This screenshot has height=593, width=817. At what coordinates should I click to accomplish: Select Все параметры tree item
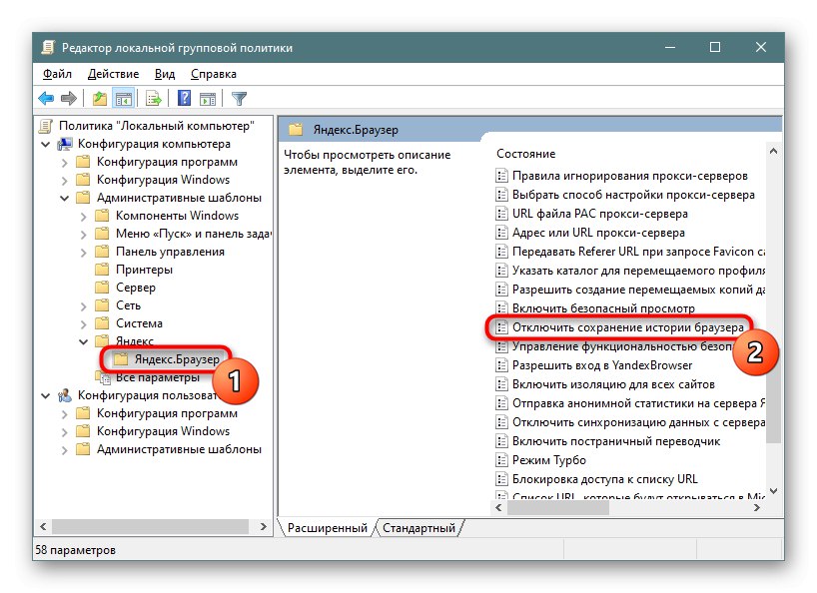coord(158,377)
